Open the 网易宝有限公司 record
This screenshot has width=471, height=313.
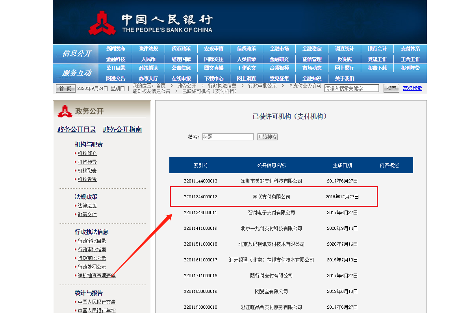[x=271, y=291]
